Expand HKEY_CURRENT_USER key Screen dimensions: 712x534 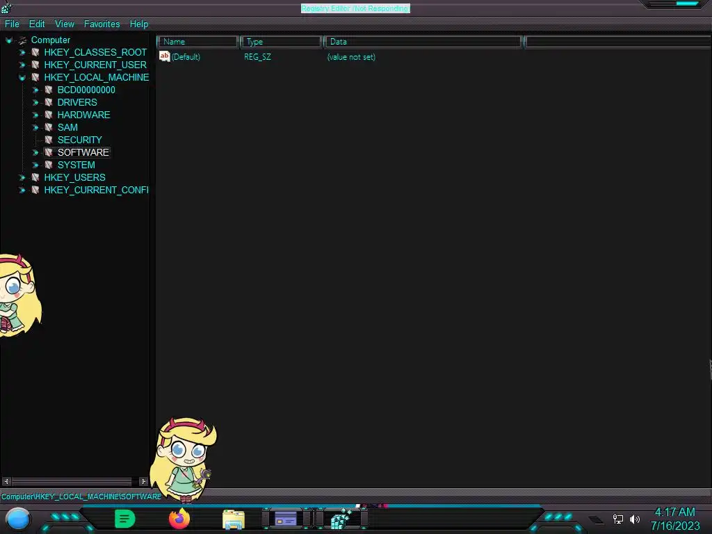pos(22,65)
